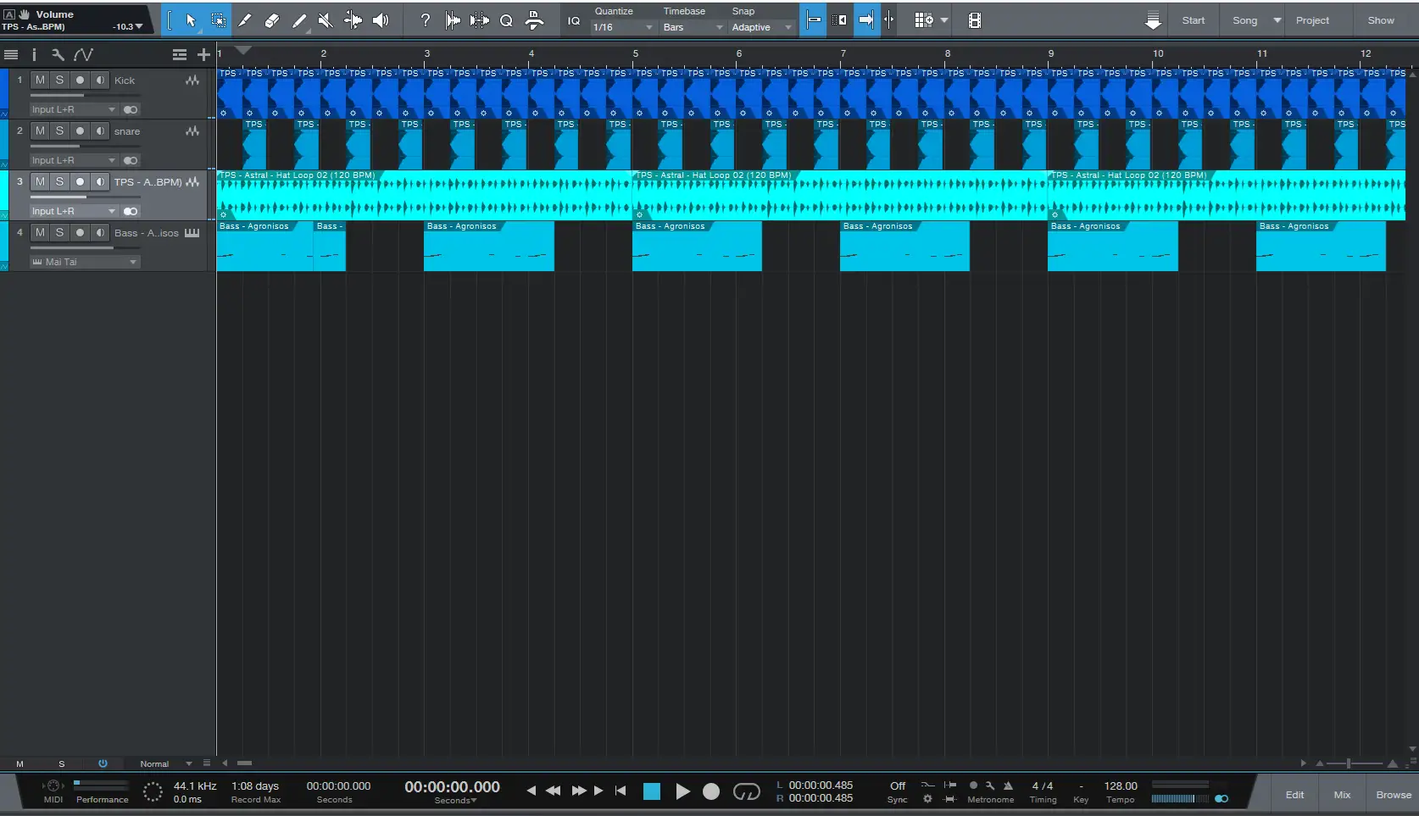The image size is (1419, 816).
Task: Select the Eraser tool
Action: pos(272,20)
